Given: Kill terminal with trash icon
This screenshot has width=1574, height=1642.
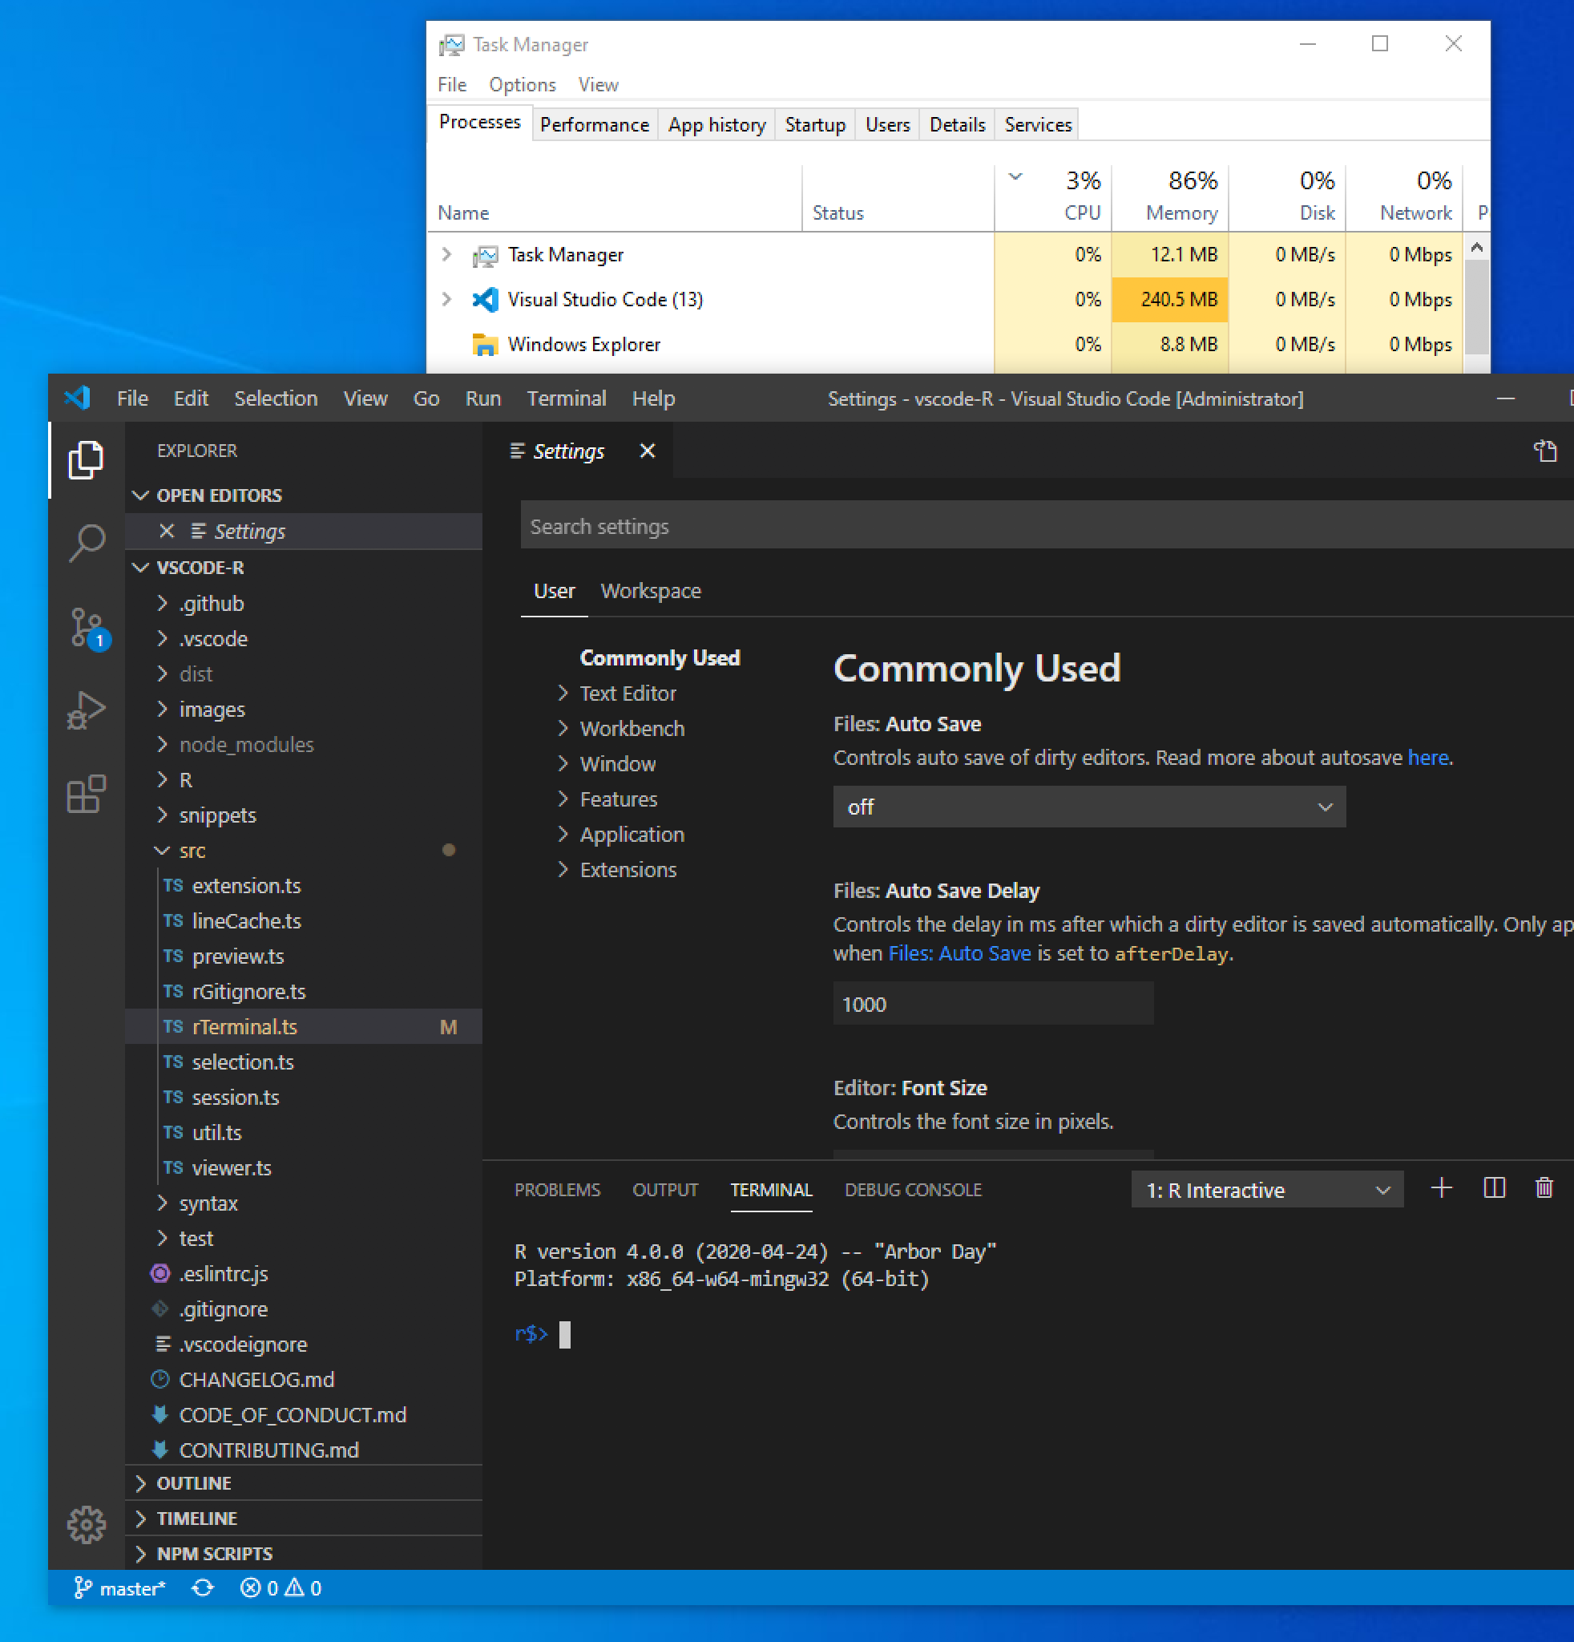Looking at the screenshot, I should (1544, 1188).
